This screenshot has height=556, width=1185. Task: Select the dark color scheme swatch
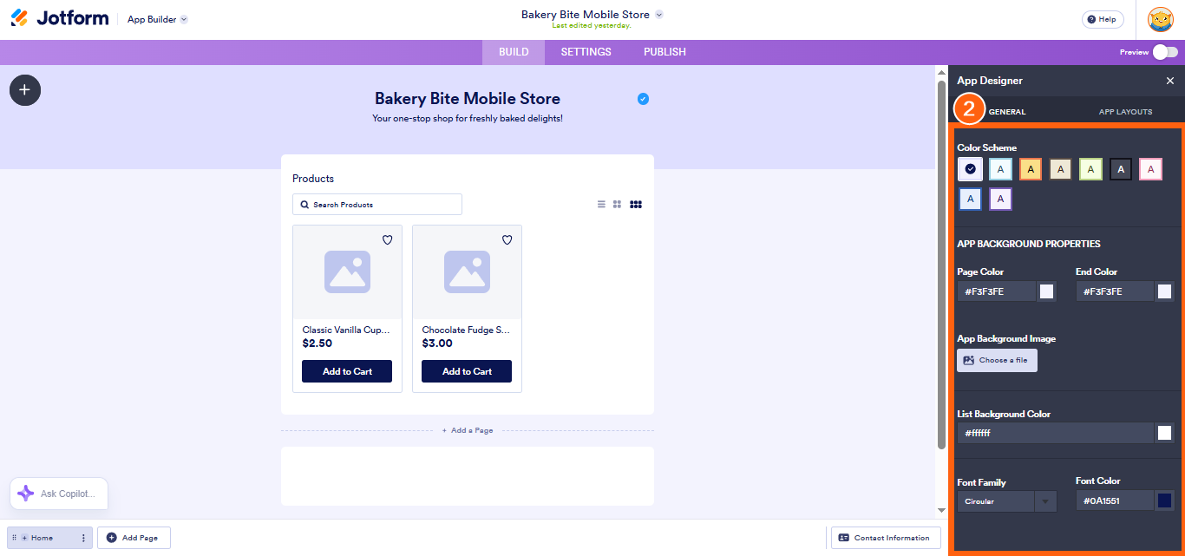point(1120,169)
